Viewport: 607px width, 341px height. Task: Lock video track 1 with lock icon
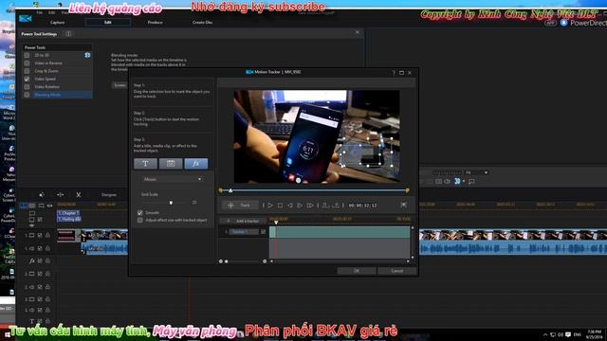47,235
